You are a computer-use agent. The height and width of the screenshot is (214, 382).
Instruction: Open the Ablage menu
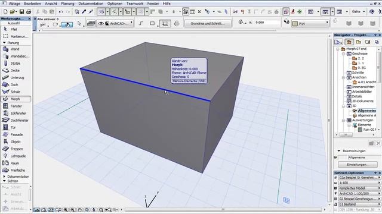pyautogui.click(x=14, y=4)
